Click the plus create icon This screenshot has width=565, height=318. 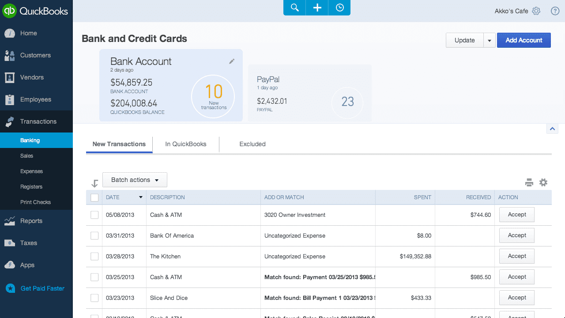[317, 8]
